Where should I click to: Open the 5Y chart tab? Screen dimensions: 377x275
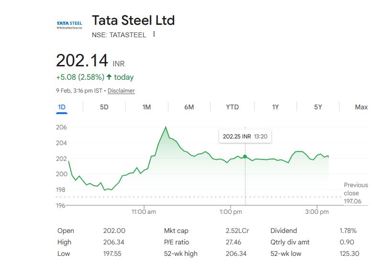coord(318,107)
